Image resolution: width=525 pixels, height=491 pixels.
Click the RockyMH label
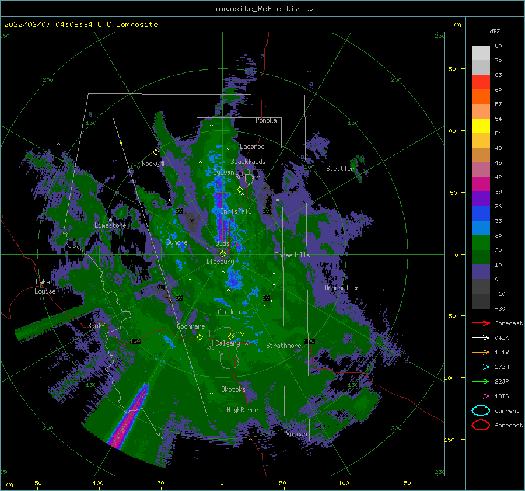(x=154, y=163)
